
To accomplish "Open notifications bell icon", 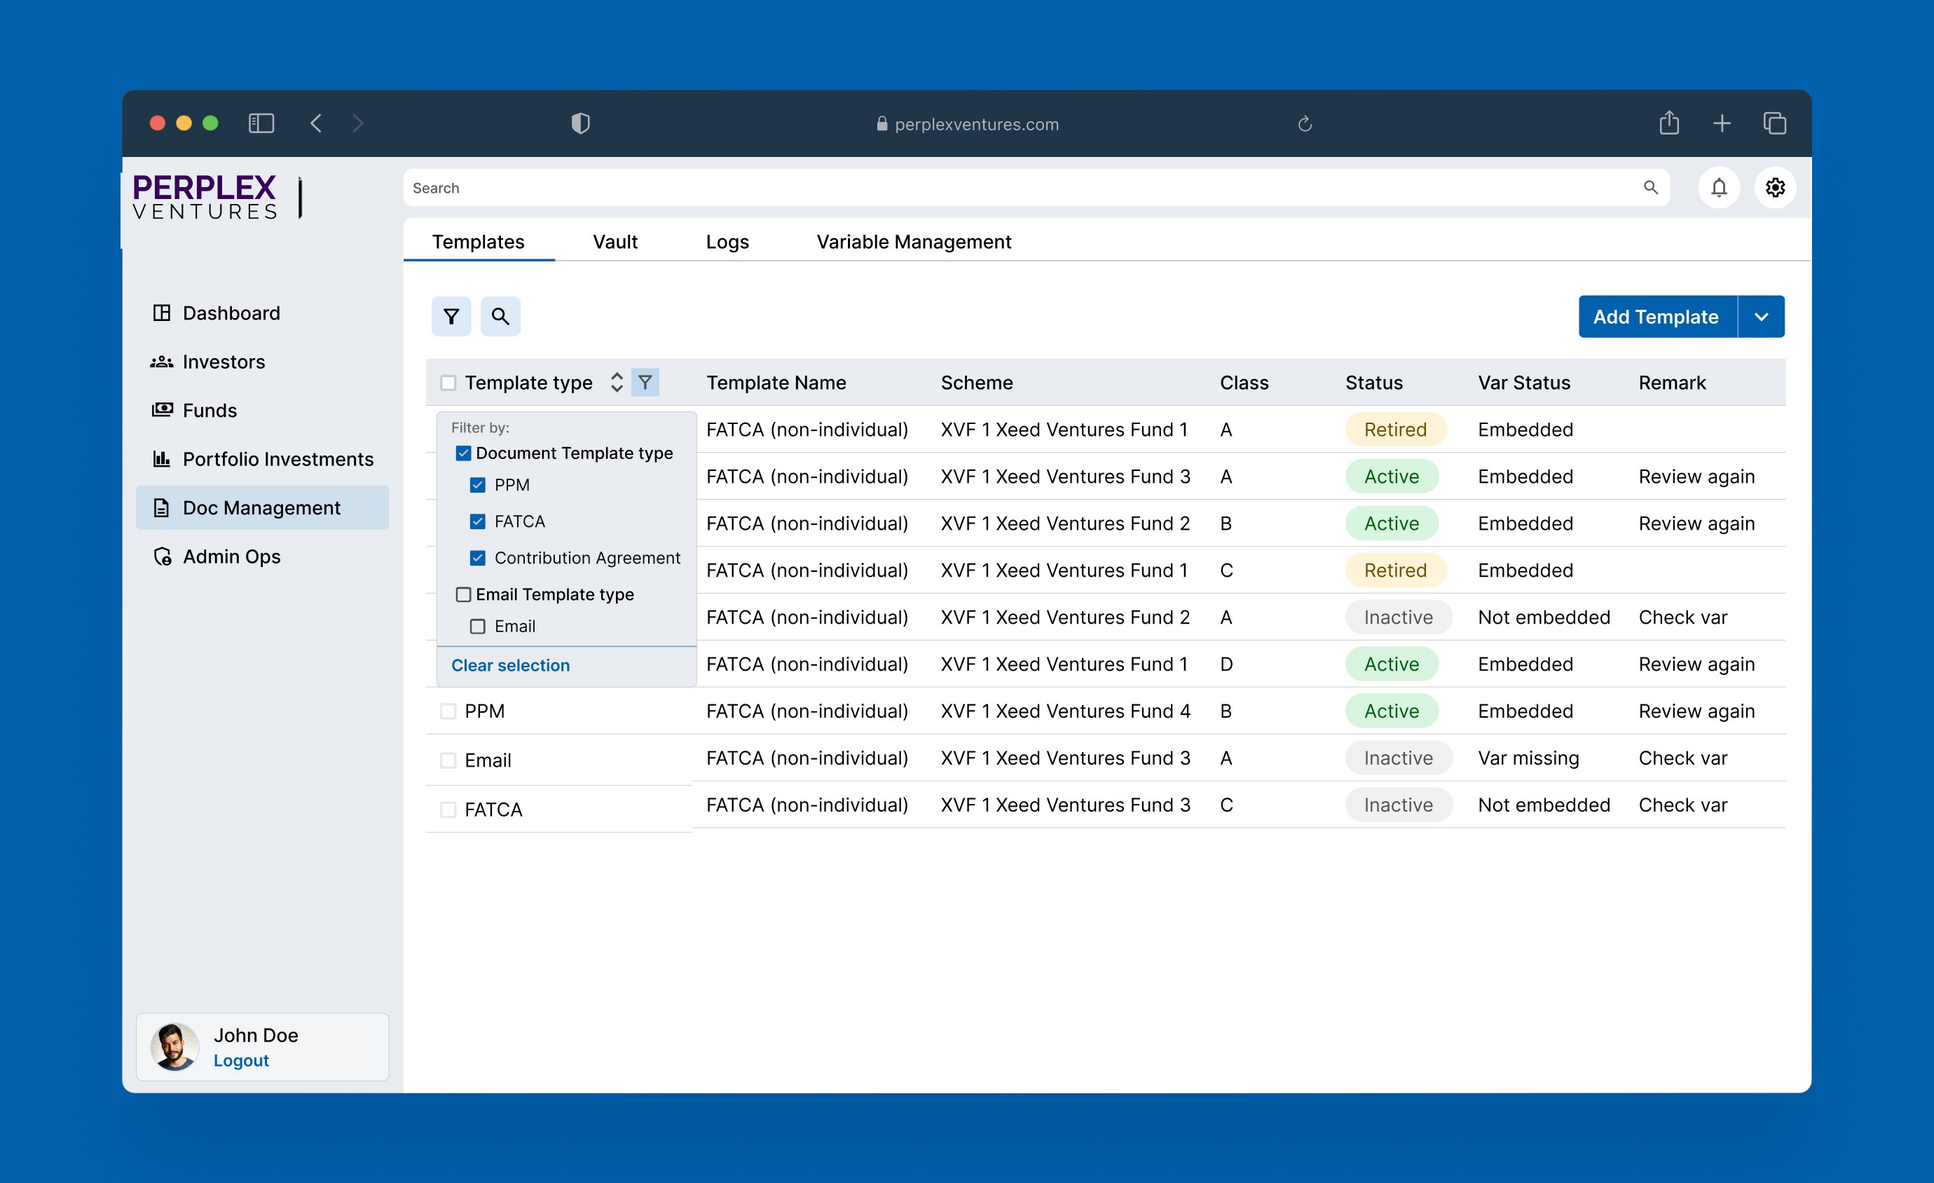I will tap(1718, 188).
